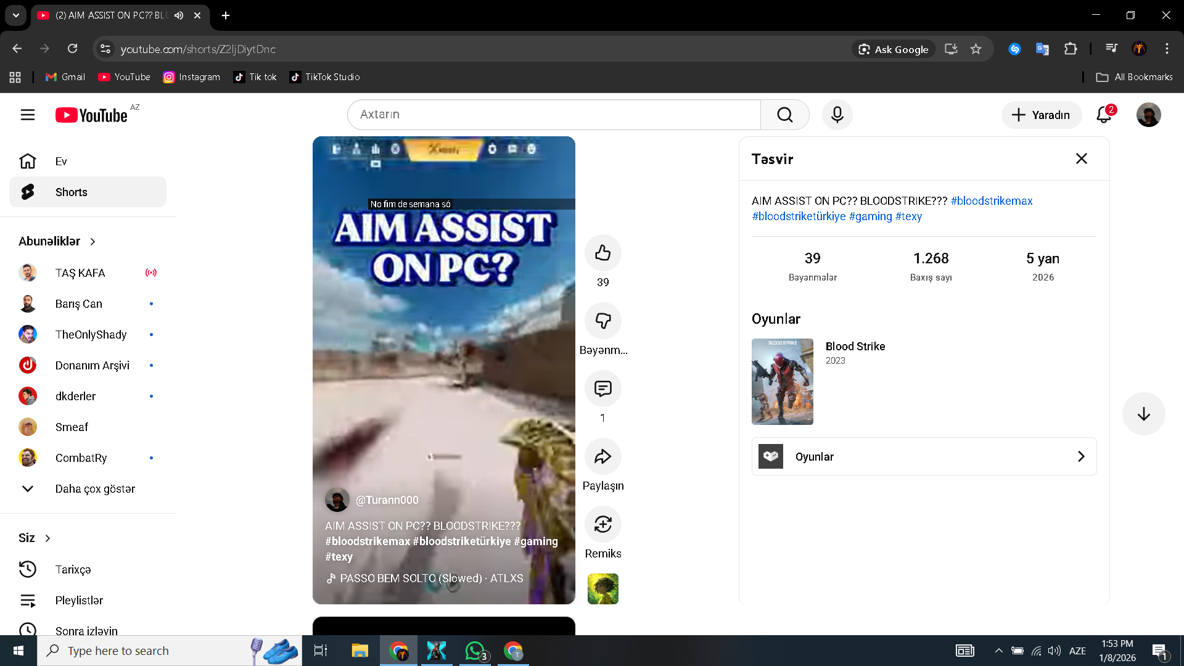Close the Təsvir description panel
Image resolution: width=1184 pixels, height=666 pixels.
click(x=1081, y=159)
